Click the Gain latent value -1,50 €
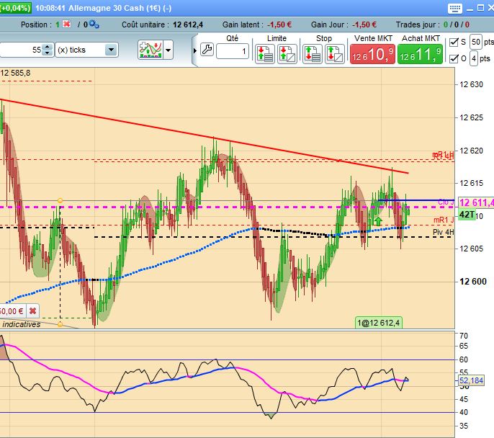Image resolution: width=494 pixels, height=438 pixels. click(x=279, y=24)
